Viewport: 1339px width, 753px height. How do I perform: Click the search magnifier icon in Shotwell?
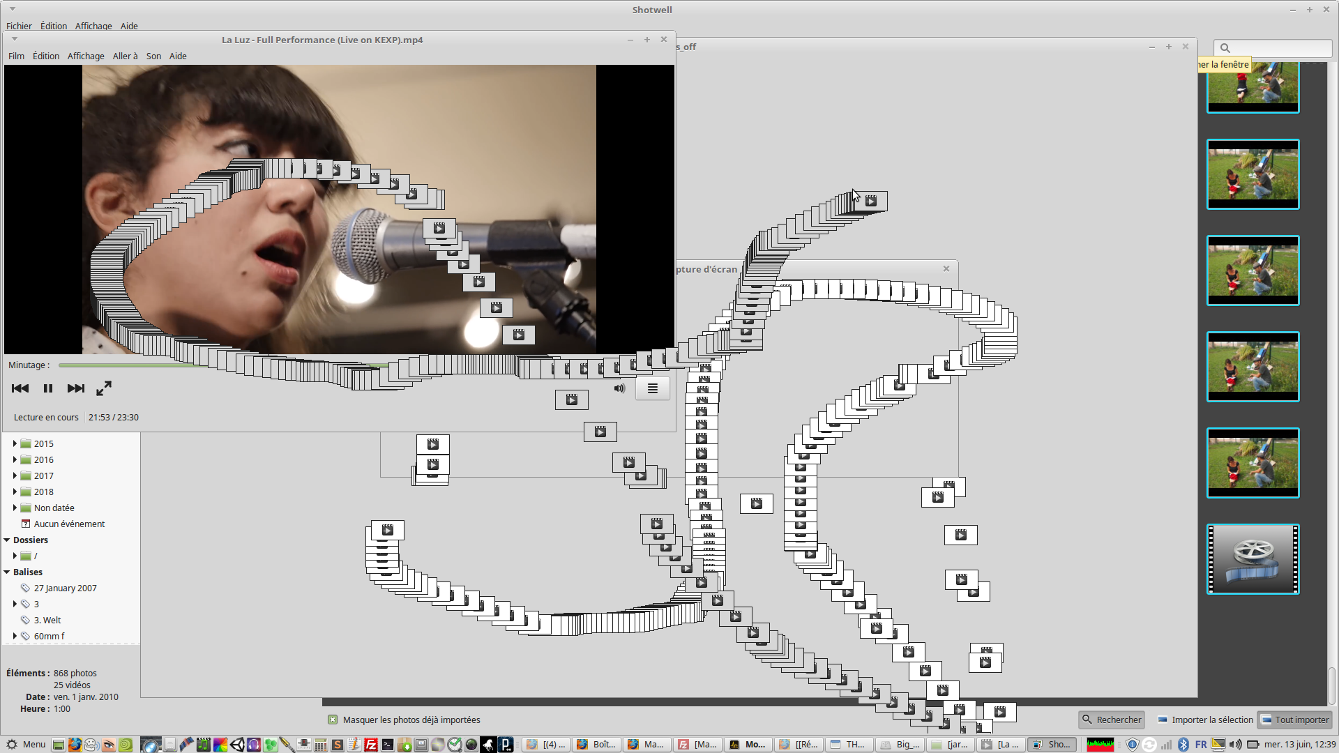coord(1225,48)
